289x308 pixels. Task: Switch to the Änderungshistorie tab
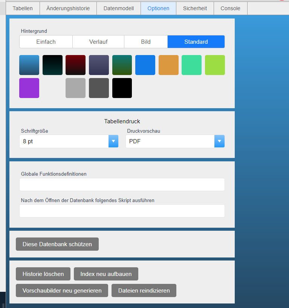(x=68, y=8)
